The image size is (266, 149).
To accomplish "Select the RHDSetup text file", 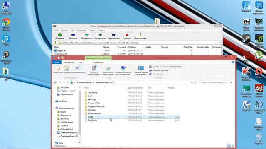I will (x=92, y=120).
